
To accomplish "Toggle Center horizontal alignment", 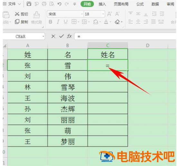I will point(138,22).
